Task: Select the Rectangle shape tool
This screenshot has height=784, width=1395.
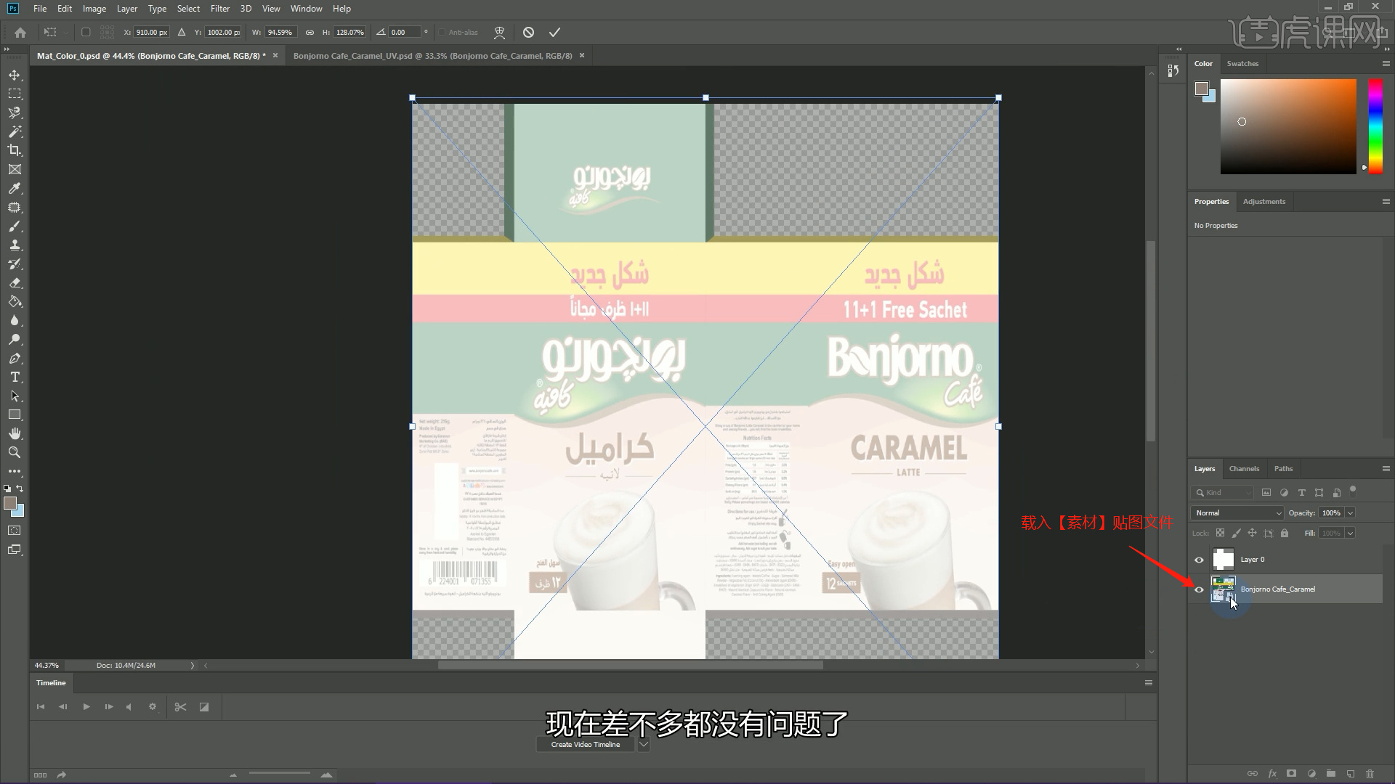Action: [15, 415]
